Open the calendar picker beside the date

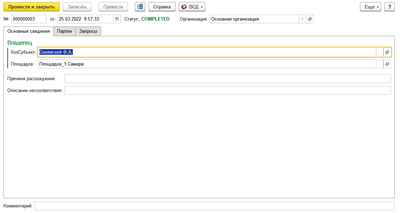(117, 19)
